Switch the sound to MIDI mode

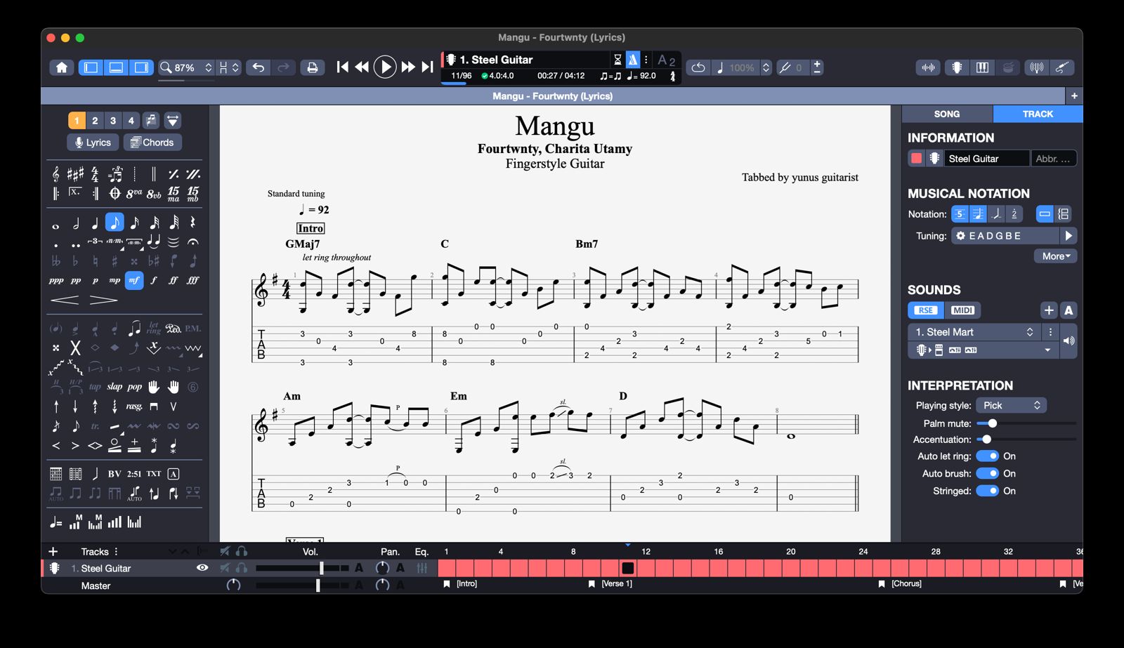[962, 310]
